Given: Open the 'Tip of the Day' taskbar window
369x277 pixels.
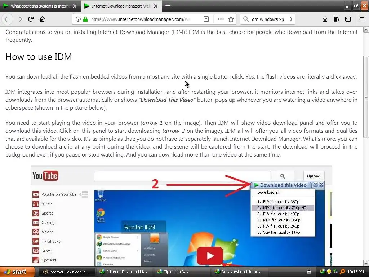Looking at the screenshot, I should (x=182, y=272).
